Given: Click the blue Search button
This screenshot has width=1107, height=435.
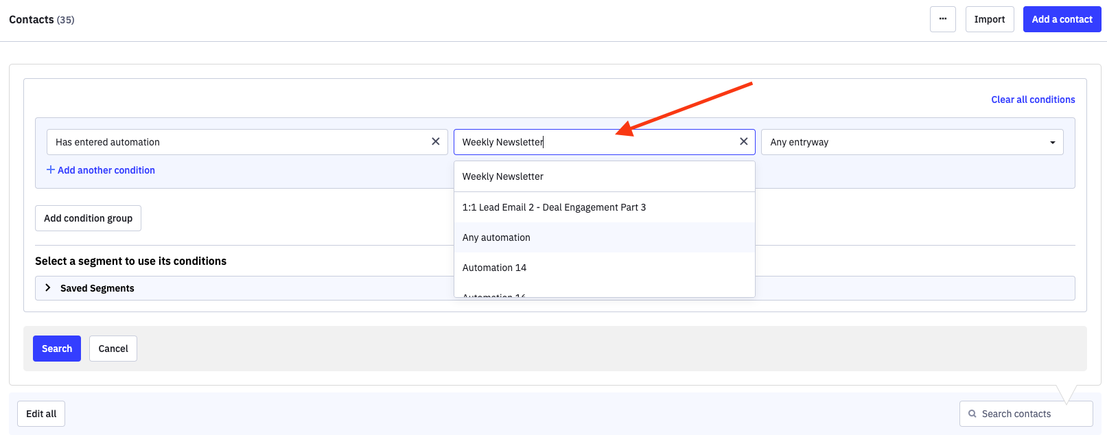Looking at the screenshot, I should (57, 349).
